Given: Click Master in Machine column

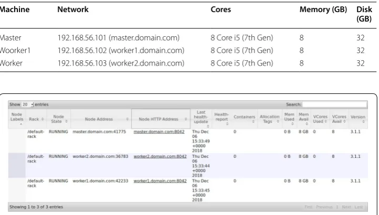Looking at the screenshot, I should point(11,38).
